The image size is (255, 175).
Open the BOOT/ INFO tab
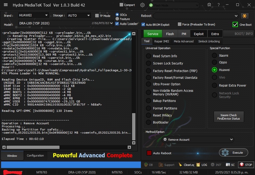[x=239, y=34]
